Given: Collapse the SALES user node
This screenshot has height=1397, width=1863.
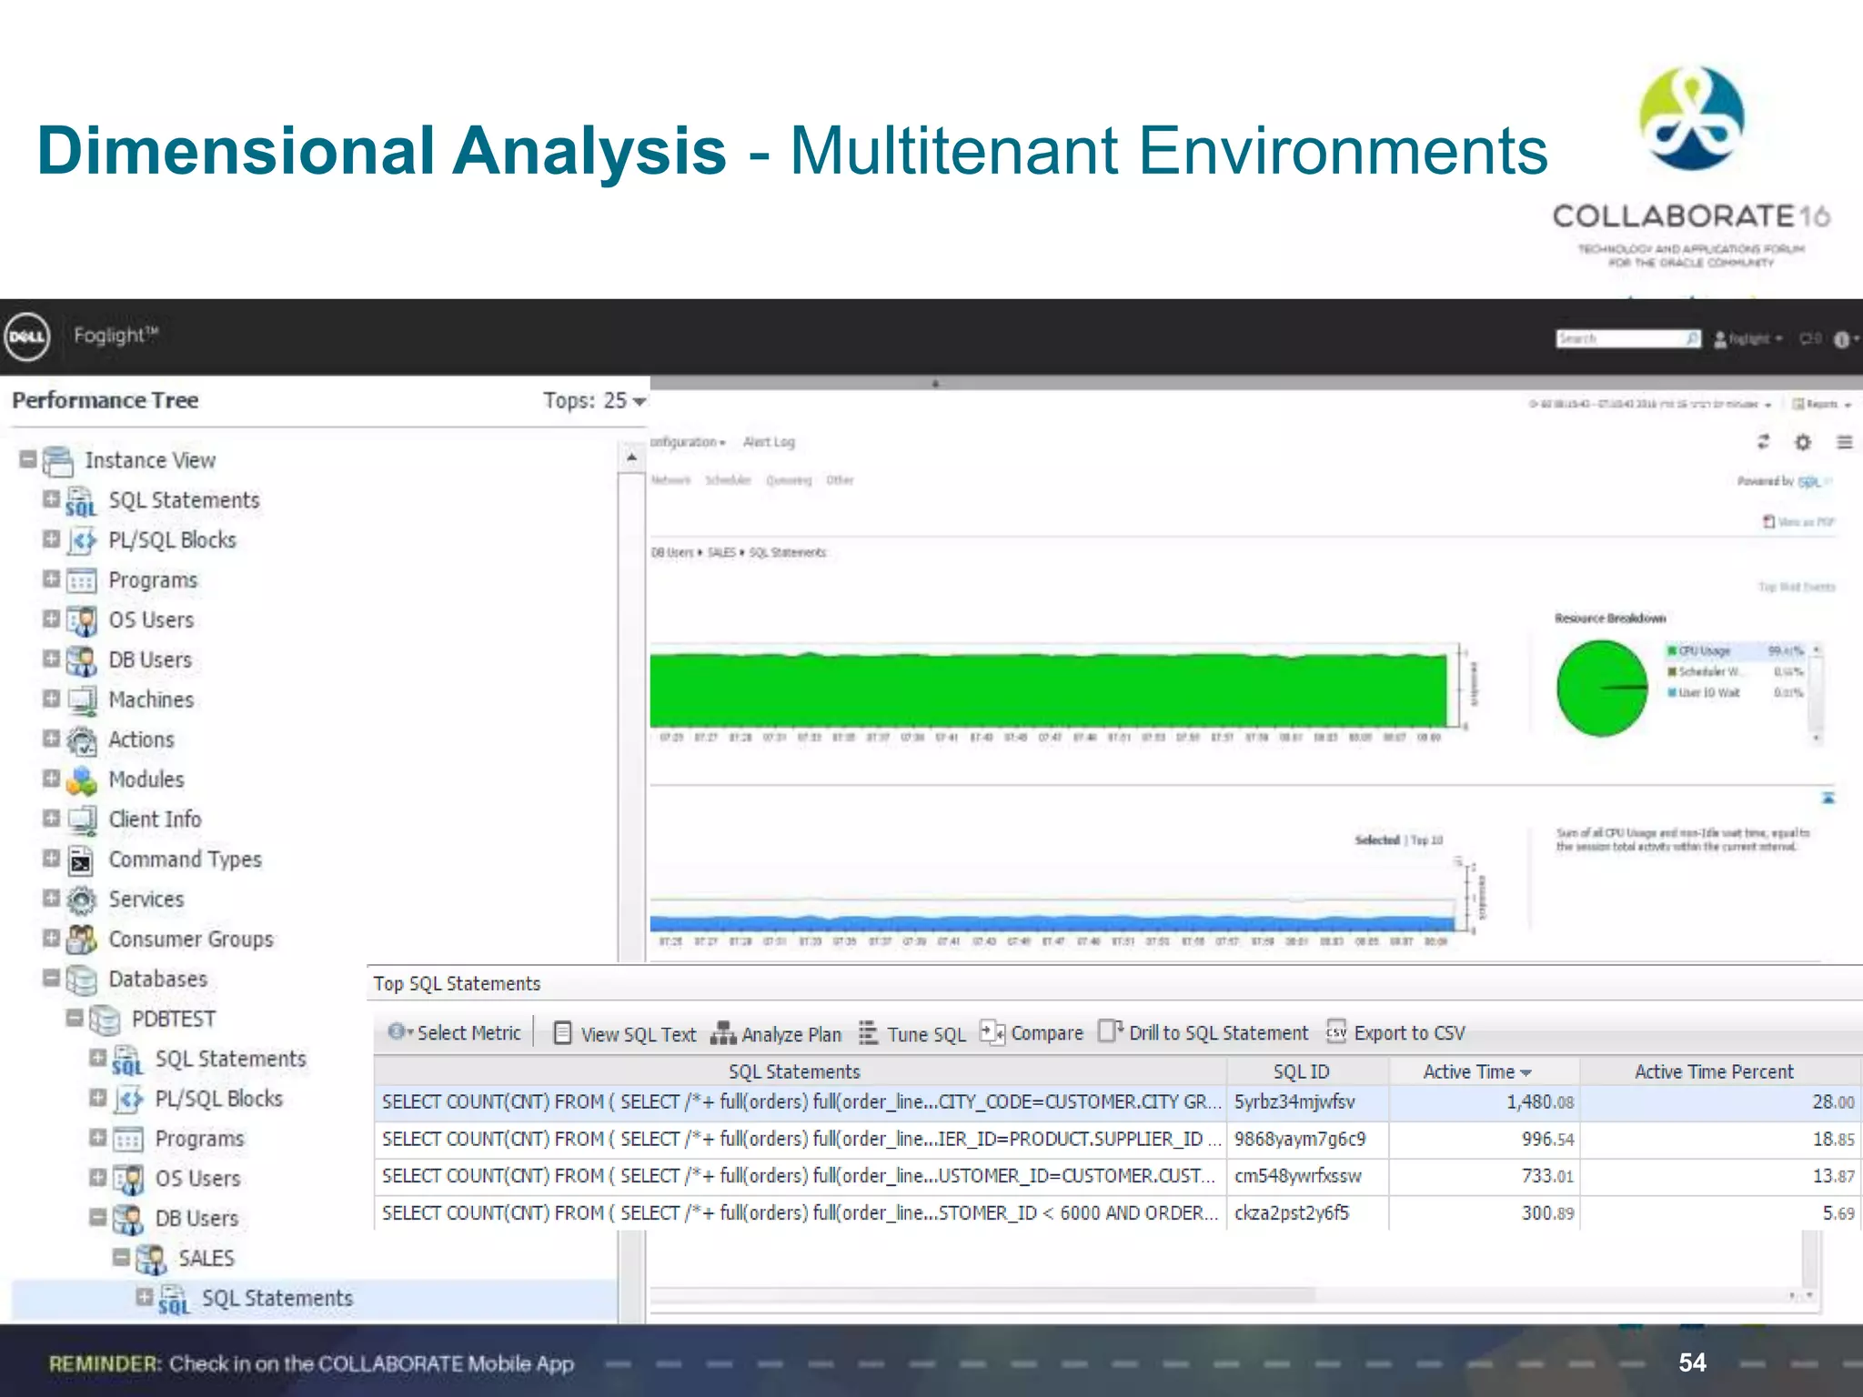Looking at the screenshot, I should click(121, 1257).
